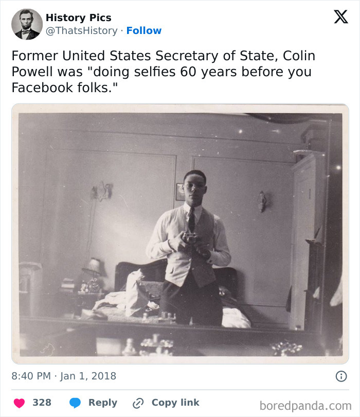Click the Lincoln portrait in the avatar
360x417 pixels.
pyautogui.click(x=24, y=24)
